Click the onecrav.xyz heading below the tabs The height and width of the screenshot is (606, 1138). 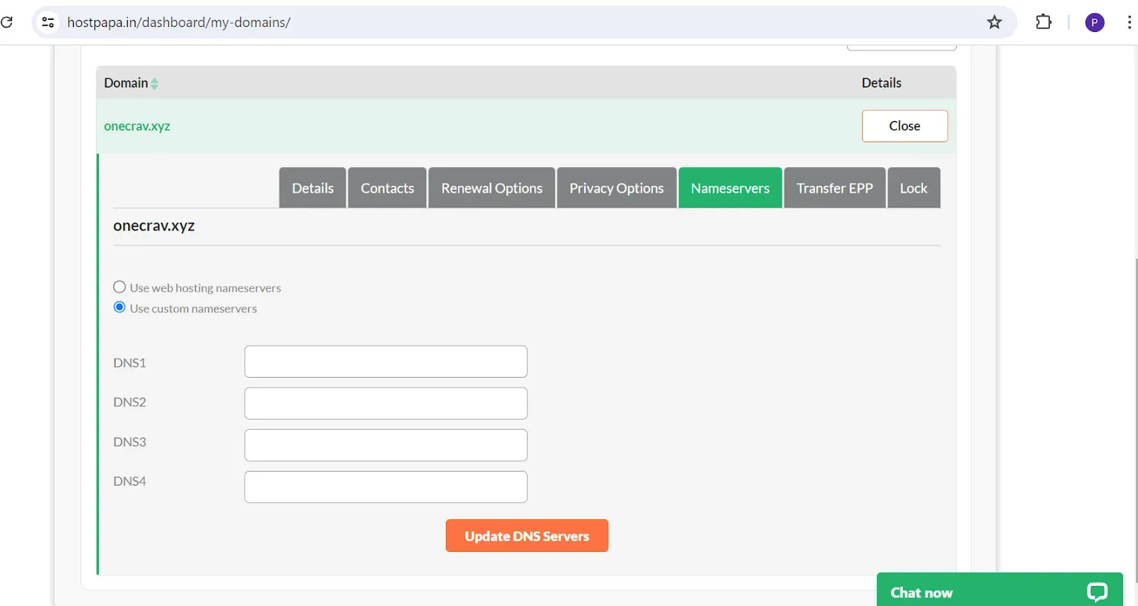point(154,226)
